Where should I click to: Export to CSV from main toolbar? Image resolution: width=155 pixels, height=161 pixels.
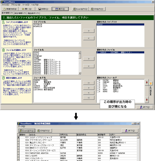click(x=97, y=9)
